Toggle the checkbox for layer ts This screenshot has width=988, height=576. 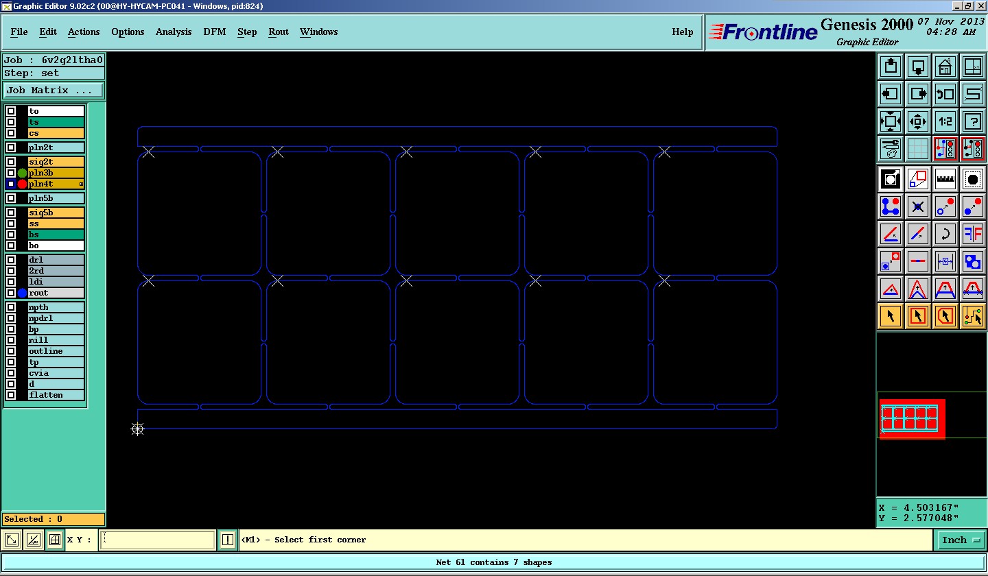(11, 122)
